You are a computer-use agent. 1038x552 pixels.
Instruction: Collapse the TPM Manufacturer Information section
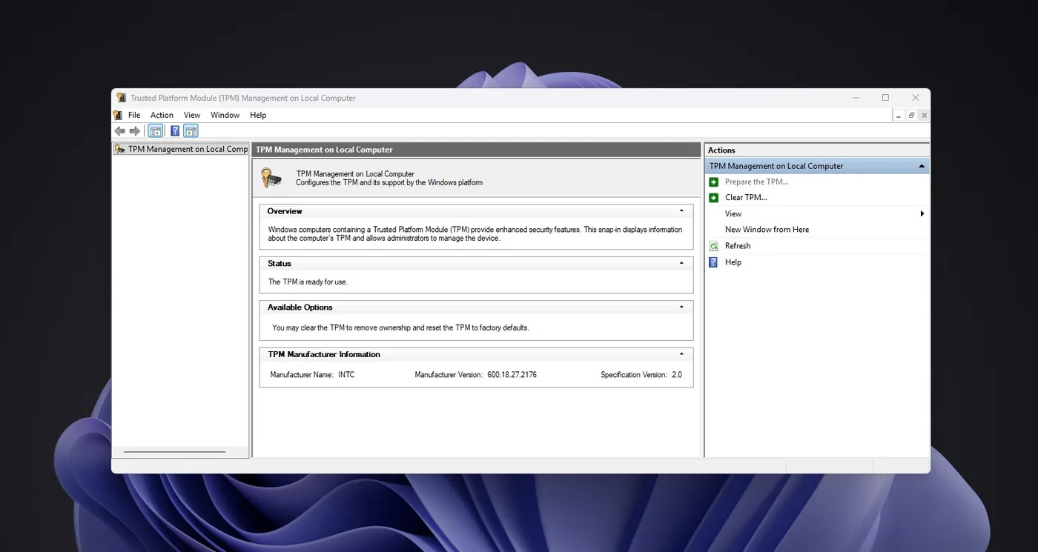[682, 354]
